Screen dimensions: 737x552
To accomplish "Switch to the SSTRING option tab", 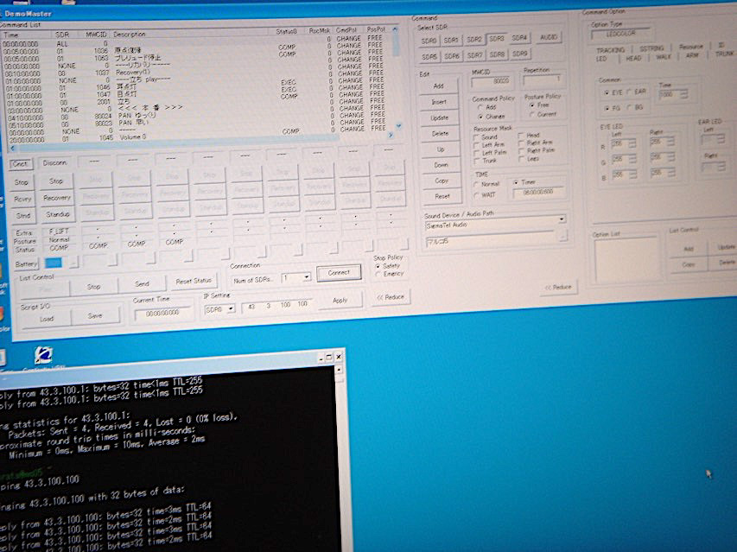I will coord(651,48).
